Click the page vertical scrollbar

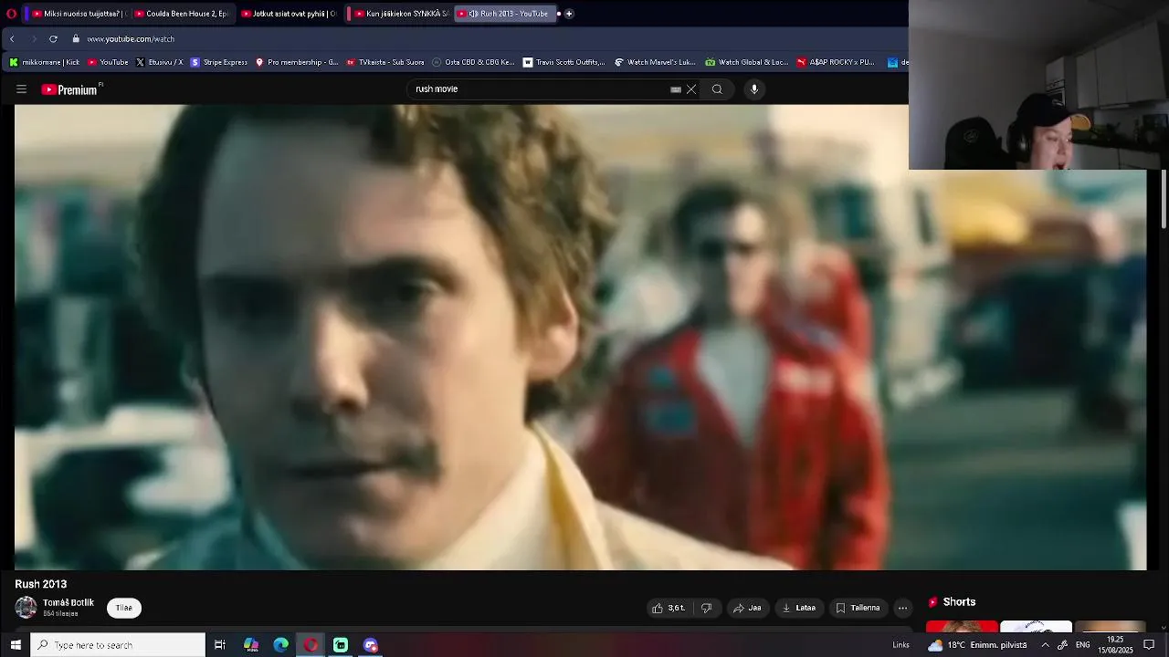[1164, 201]
